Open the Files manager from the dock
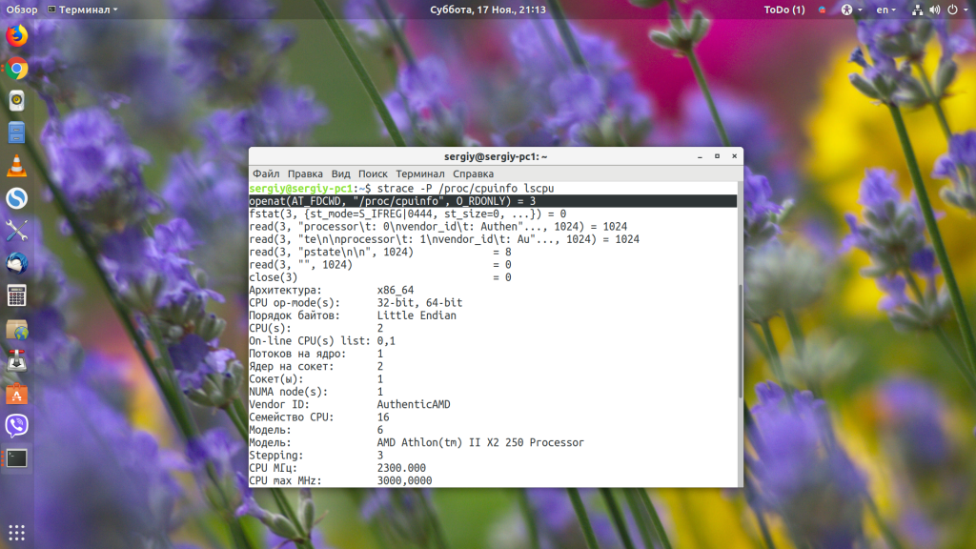 [x=17, y=133]
